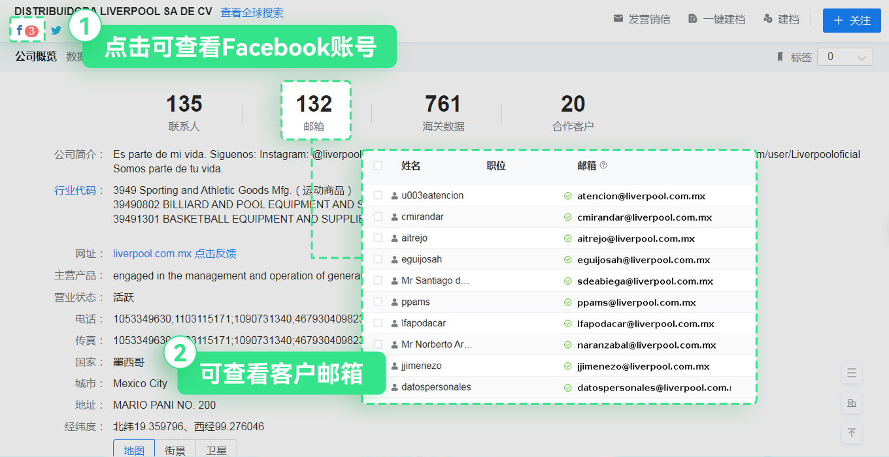Check the box for Mr Santiago row
The width and height of the screenshot is (889, 457).
pos(378,280)
